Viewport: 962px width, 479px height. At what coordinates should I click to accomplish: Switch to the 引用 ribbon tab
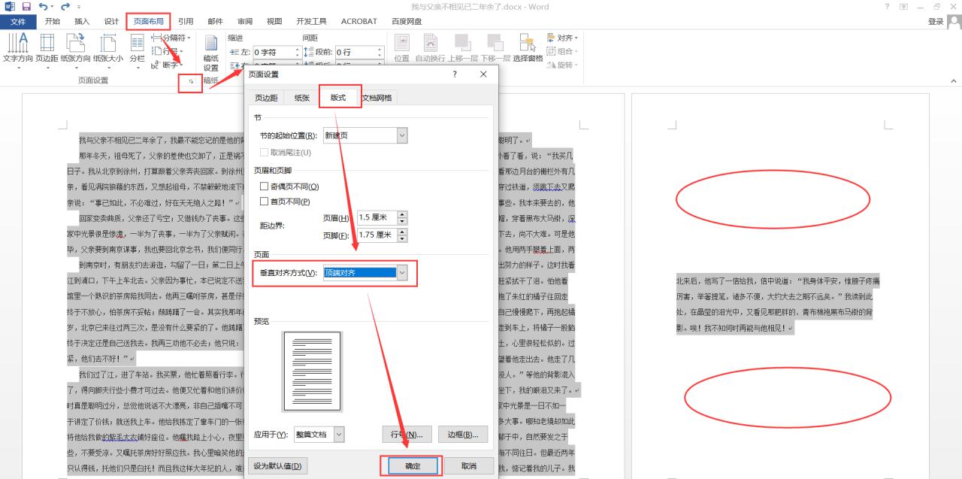(x=186, y=21)
